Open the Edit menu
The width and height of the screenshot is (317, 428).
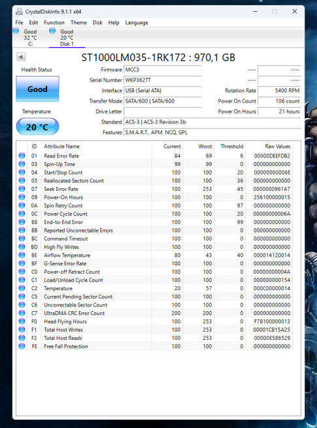[33, 23]
